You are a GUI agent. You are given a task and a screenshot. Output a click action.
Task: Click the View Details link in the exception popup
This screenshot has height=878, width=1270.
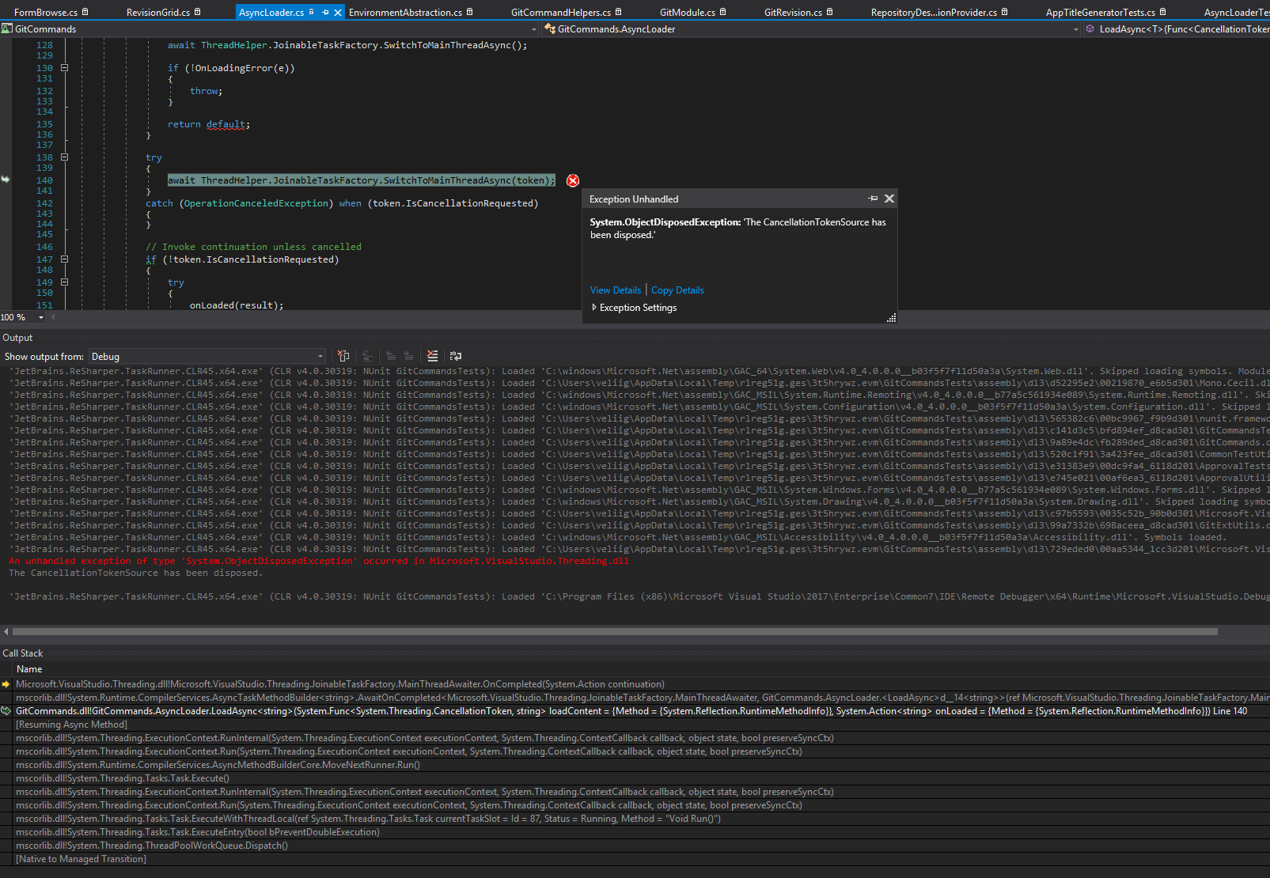615,290
